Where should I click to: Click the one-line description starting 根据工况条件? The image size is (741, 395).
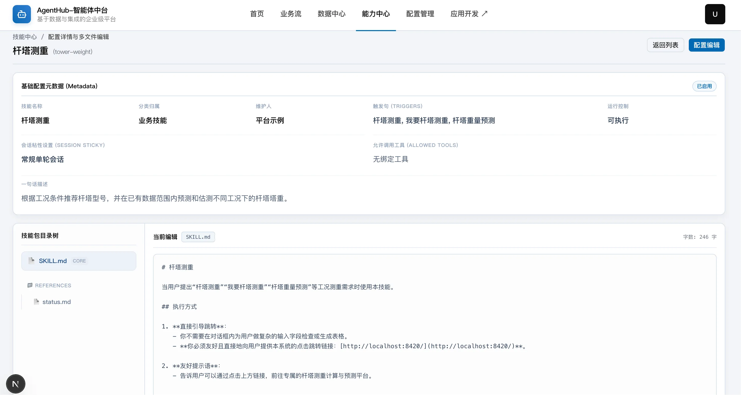coord(155,198)
